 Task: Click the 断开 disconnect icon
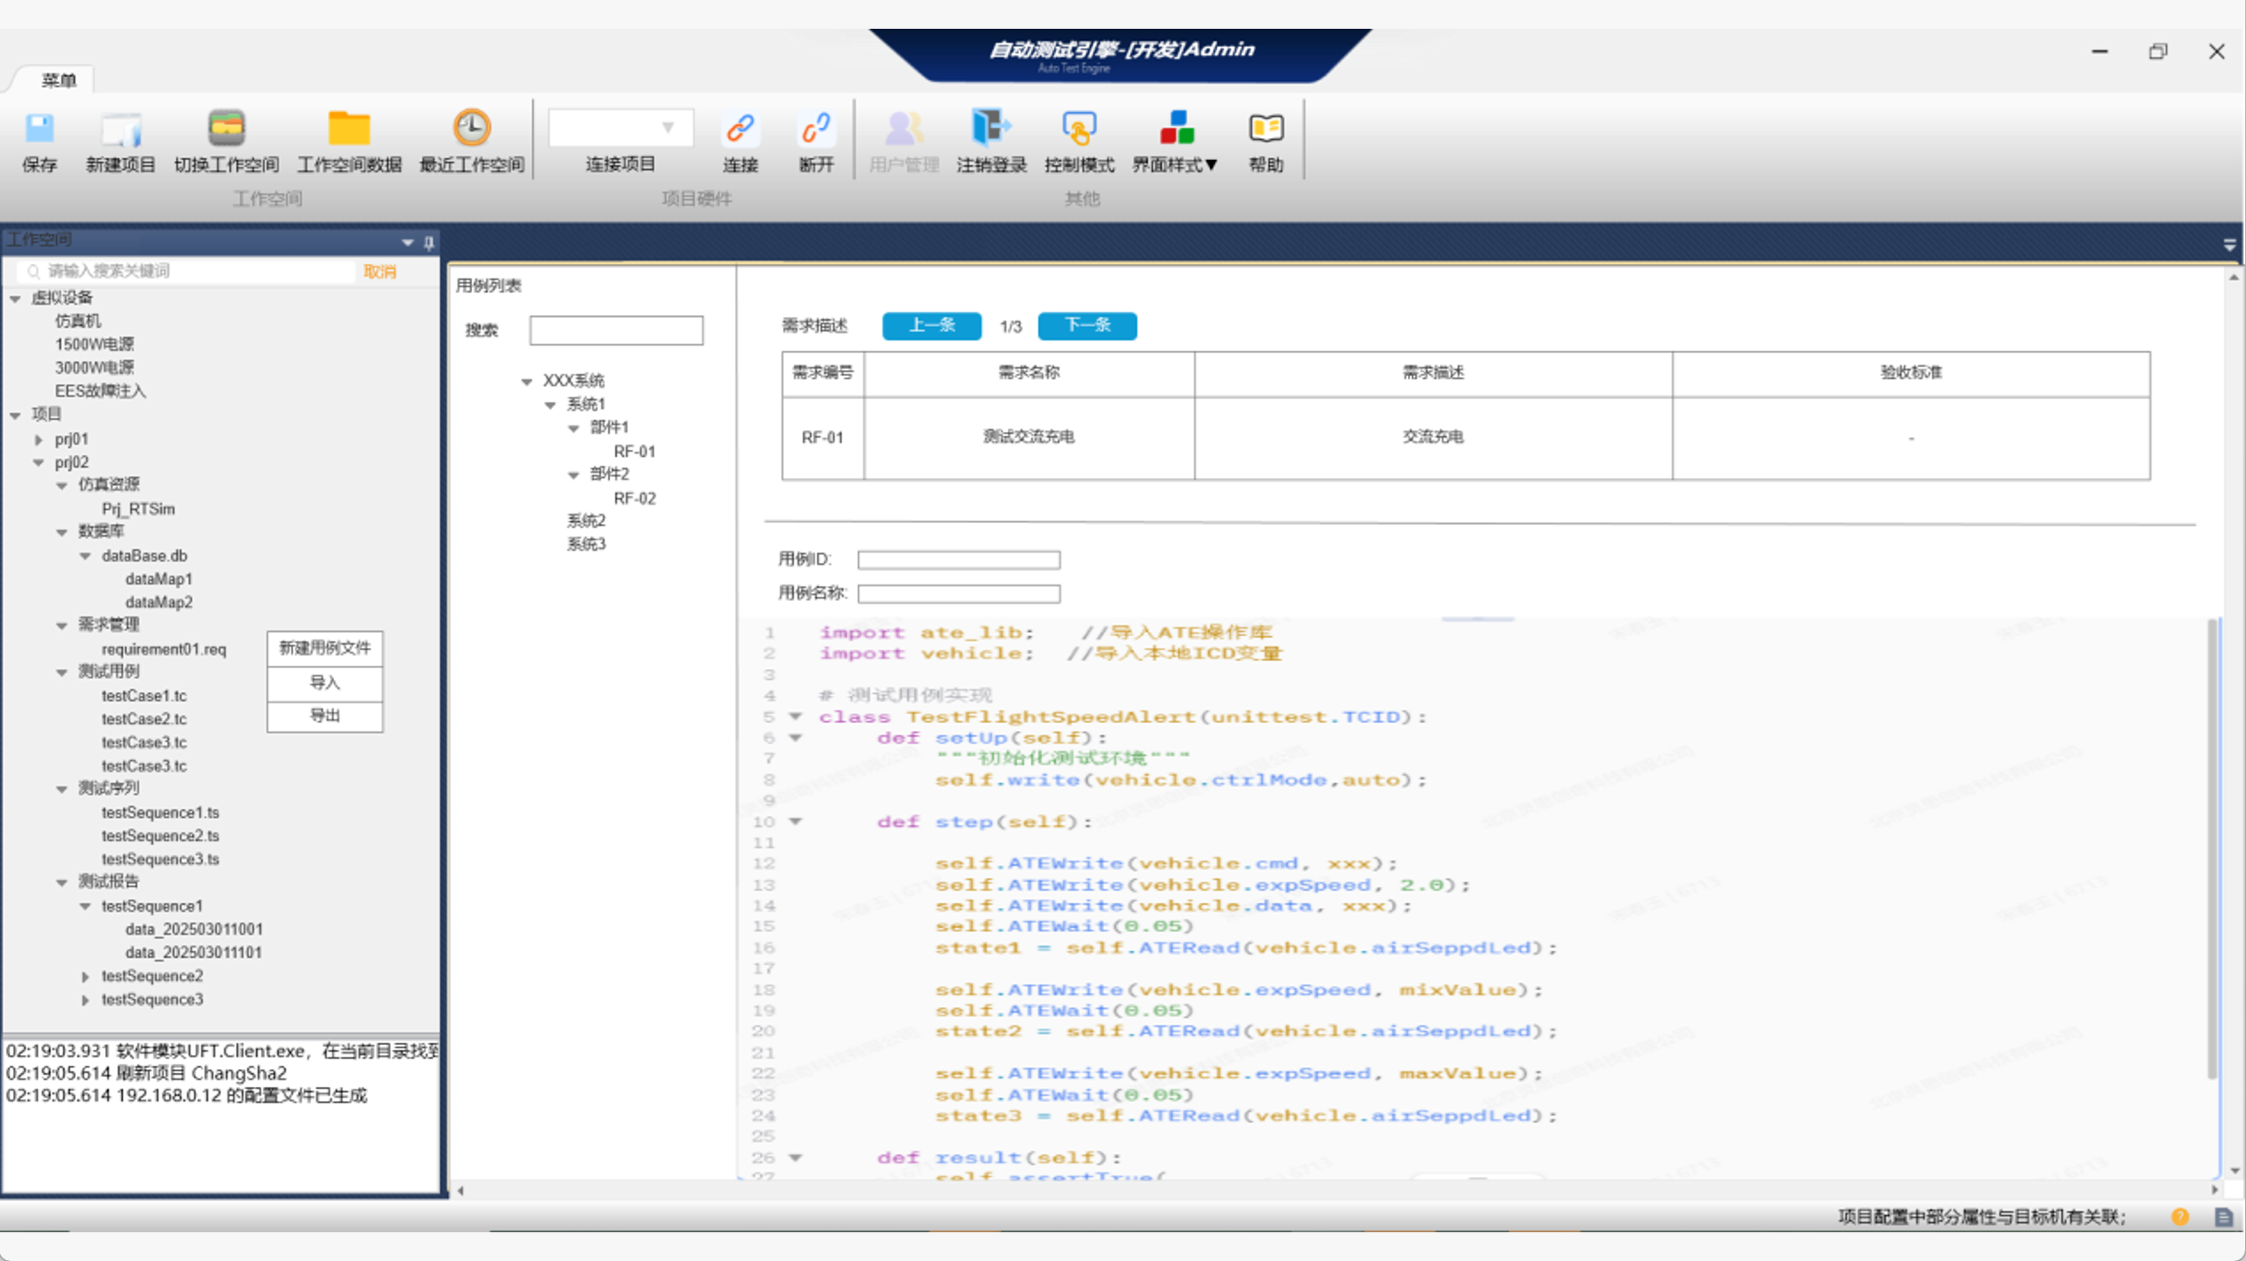(816, 129)
